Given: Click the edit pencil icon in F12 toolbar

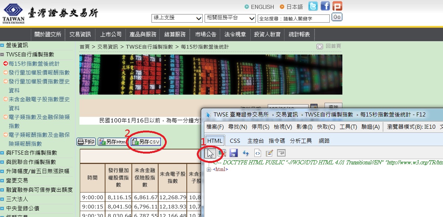Looking at the screenshot, I should pos(270,153).
